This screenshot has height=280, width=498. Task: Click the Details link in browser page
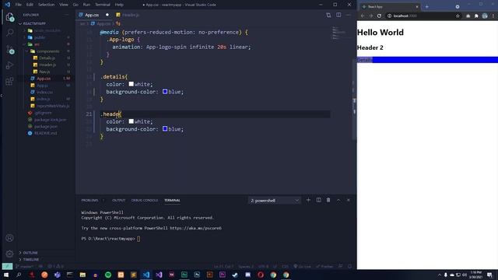pos(365,60)
